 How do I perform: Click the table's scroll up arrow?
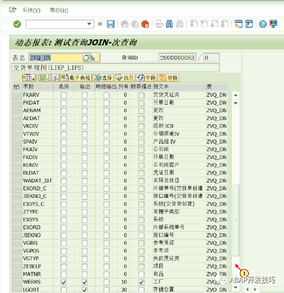coord(236,95)
